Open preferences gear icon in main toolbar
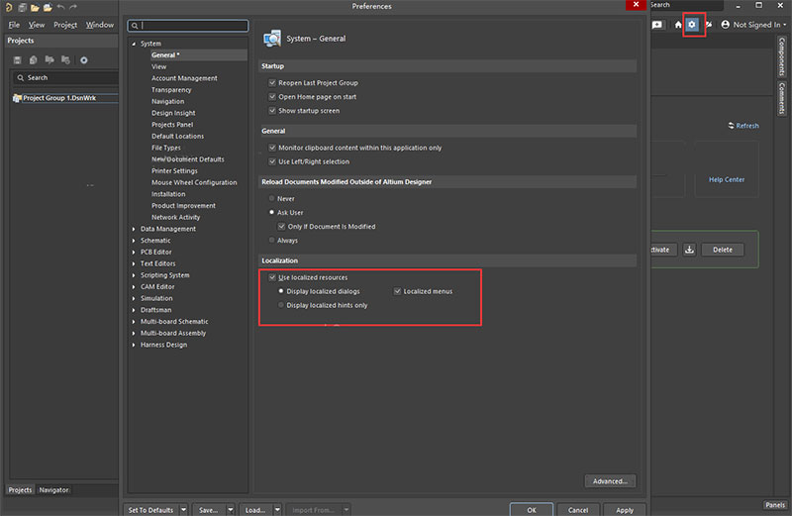This screenshot has height=516, width=792. click(x=692, y=24)
